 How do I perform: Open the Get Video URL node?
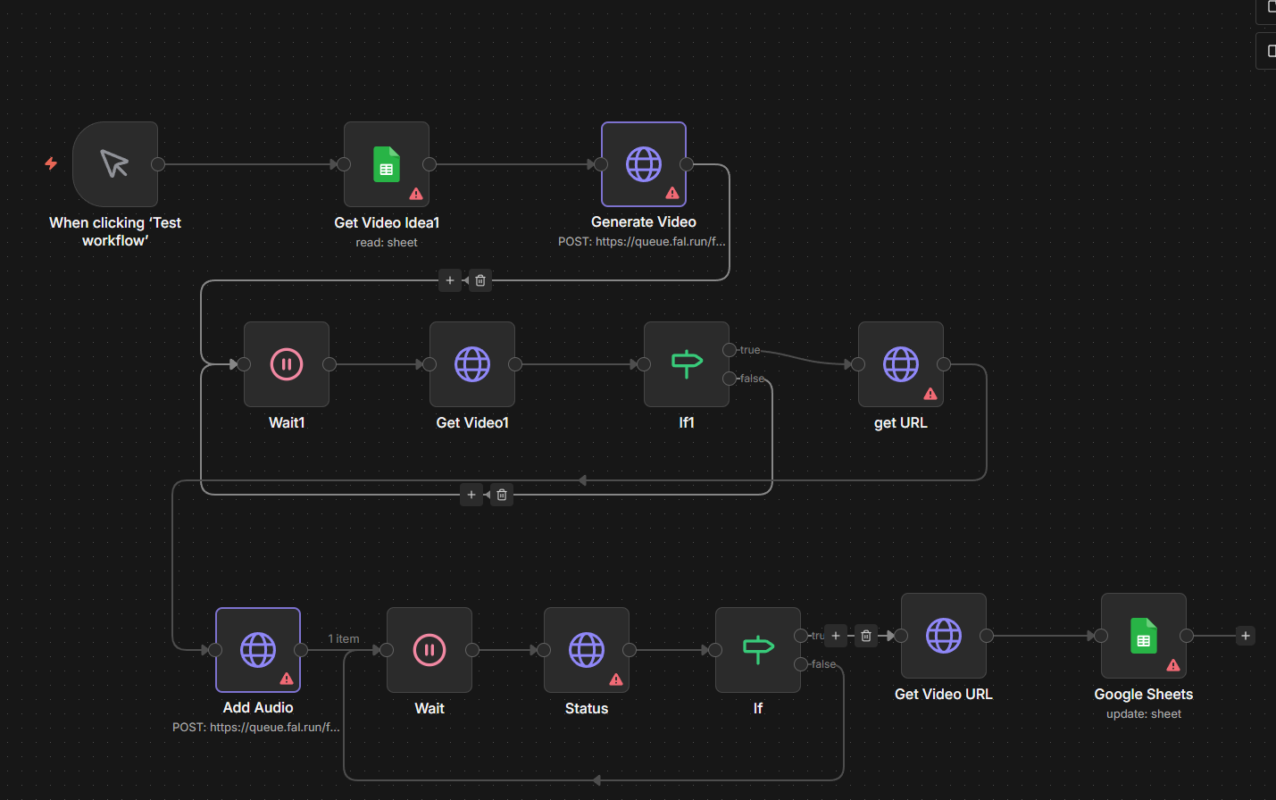[943, 635]
